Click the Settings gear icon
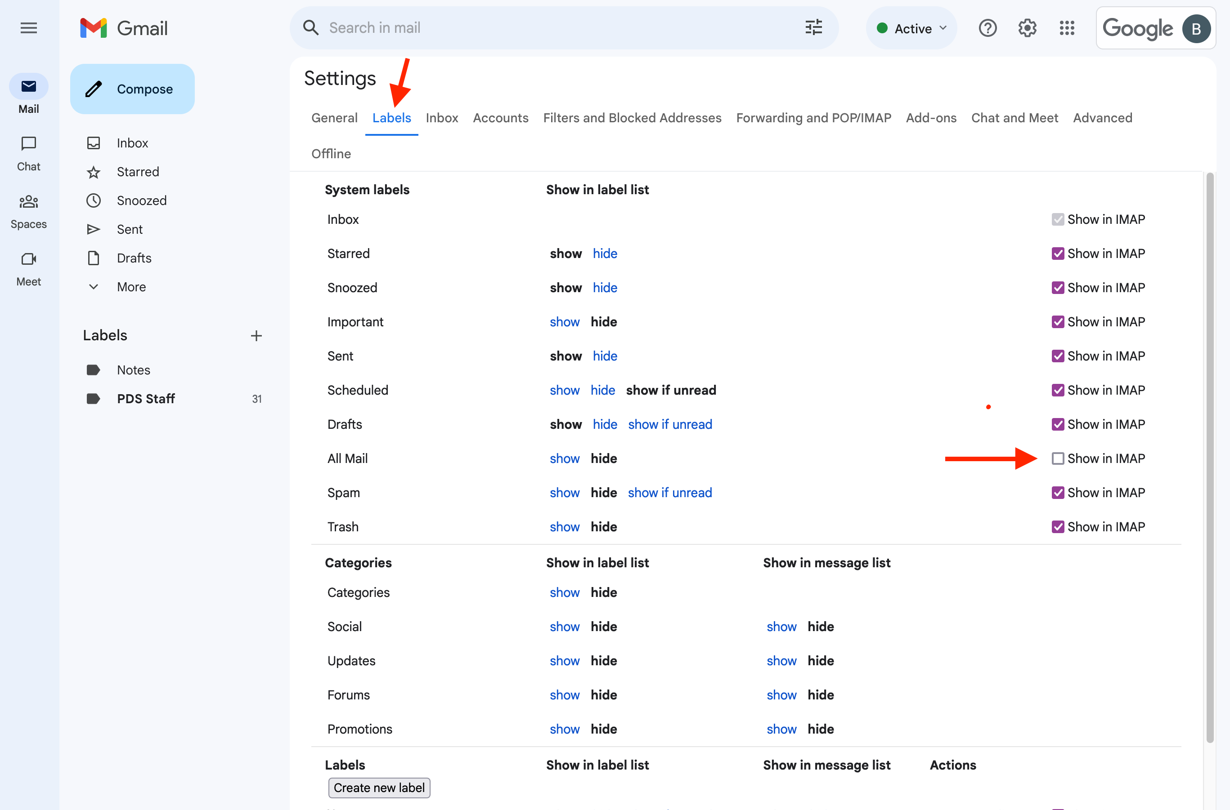Viewport: 1230px width, 810px height. point(1027,28)
